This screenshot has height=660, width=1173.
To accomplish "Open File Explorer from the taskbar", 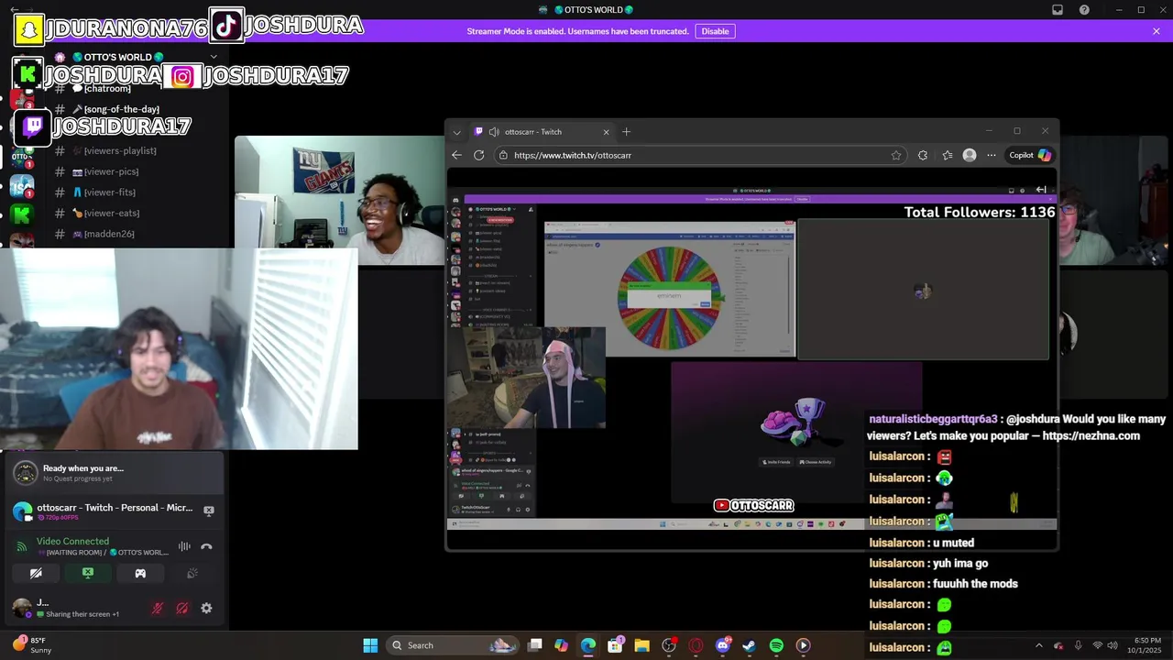I will click(641, 645).
